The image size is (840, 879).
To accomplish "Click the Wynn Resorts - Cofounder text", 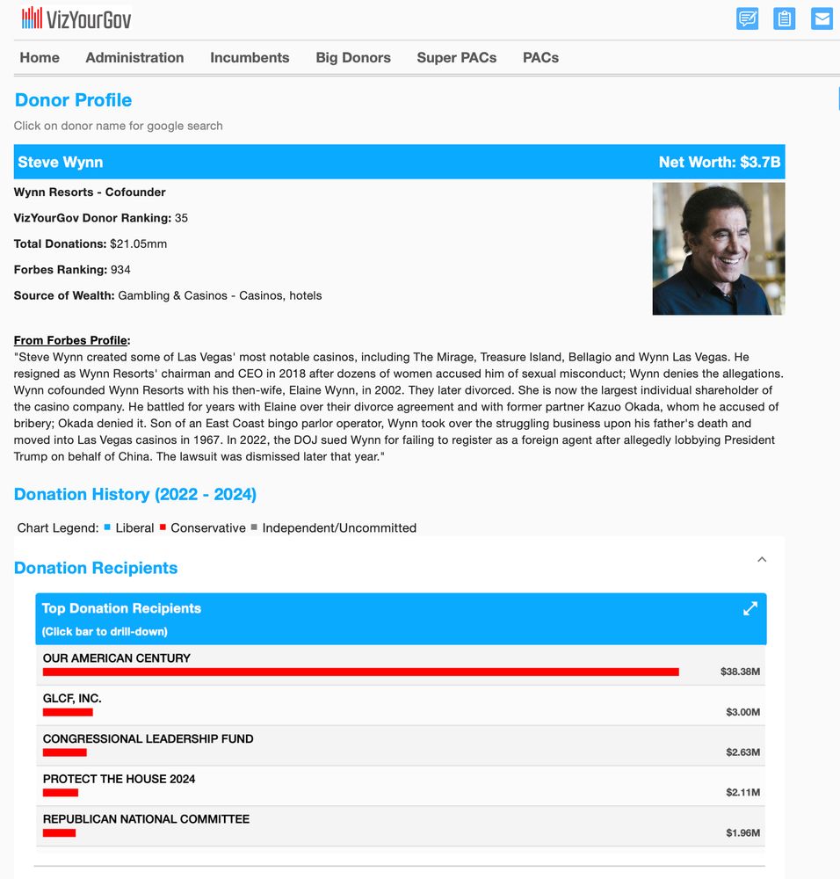I will coord(90,192).
